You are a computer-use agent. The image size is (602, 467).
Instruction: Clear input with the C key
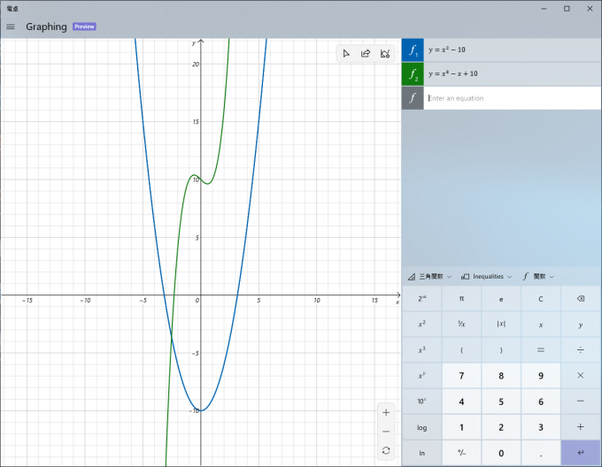coord(541,299)
